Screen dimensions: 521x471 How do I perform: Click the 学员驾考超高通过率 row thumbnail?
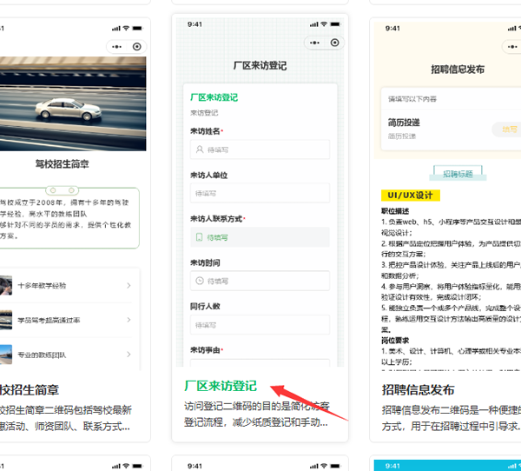pyautogui.click(x=6, y=320)
